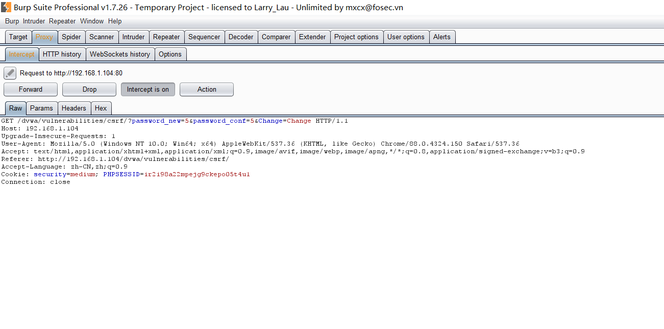
Task: Switch to Hex view of the request
Action: tap(101, 108)
